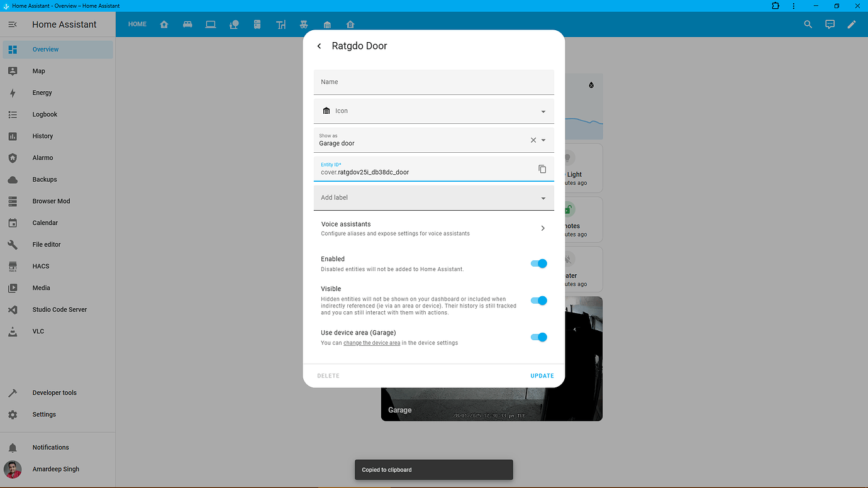This screenshot has width=868, height=488.
Task: Follow the change the device area link
Action: click(371, 343)
